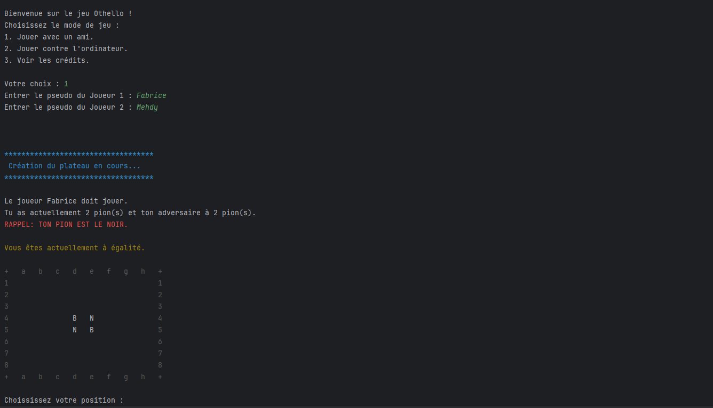Click menu option '1. Jouer avec un ami.'

(49, 37)
